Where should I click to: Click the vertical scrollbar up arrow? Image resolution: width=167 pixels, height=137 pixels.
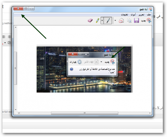coord(16,28)
